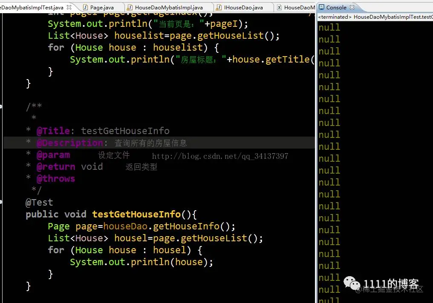Click the Java interface icon on IHouseDao.java tab
The image size is (433, 303).
(219, 7)
